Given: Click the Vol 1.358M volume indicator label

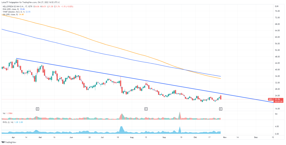Looking at the screenshot, I should [8, 113].
